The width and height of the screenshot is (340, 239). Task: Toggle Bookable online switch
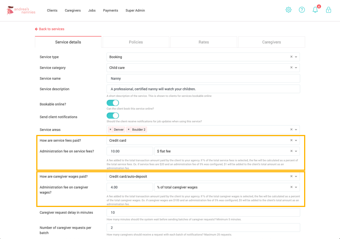point(113,103)
